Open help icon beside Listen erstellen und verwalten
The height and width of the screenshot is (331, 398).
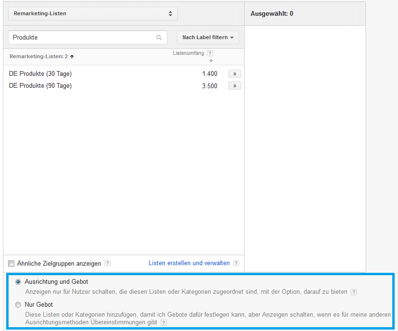click(236, 263)
